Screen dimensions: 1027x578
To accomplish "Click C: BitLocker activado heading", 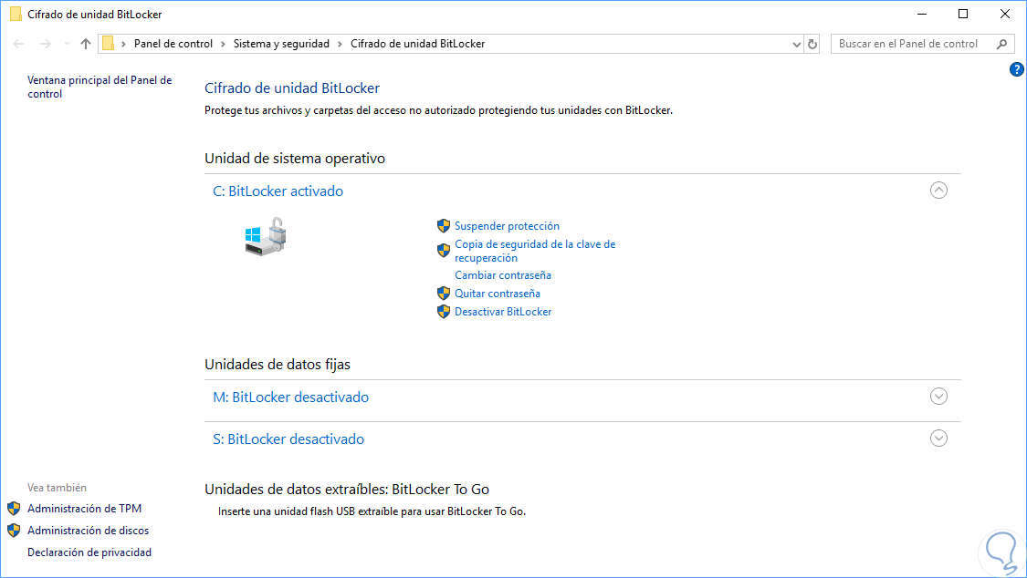I will (x=278, y=191).
